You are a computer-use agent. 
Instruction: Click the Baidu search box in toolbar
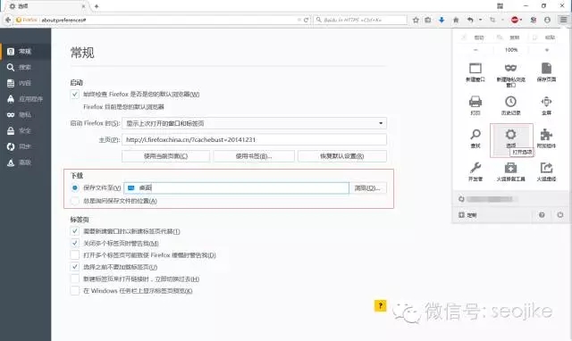pyautogui.click(x=360, y=20)
